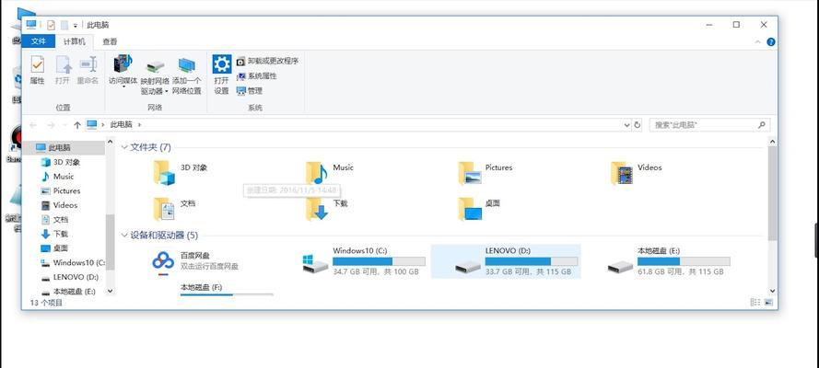Select the 下载 folder icon
Screen dimensions: 819x368
(x=317, y=209)
